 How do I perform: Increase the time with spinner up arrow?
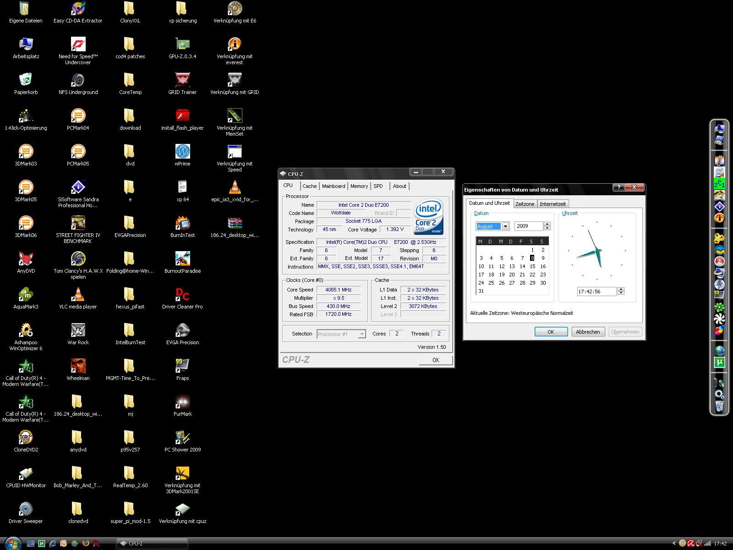(x=621, y=289)
